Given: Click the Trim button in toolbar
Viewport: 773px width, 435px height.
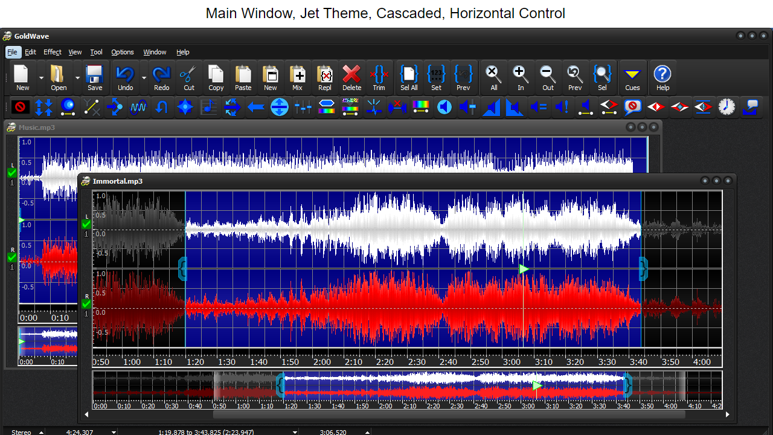Looking at the screenshot, I should click(379, 78).
